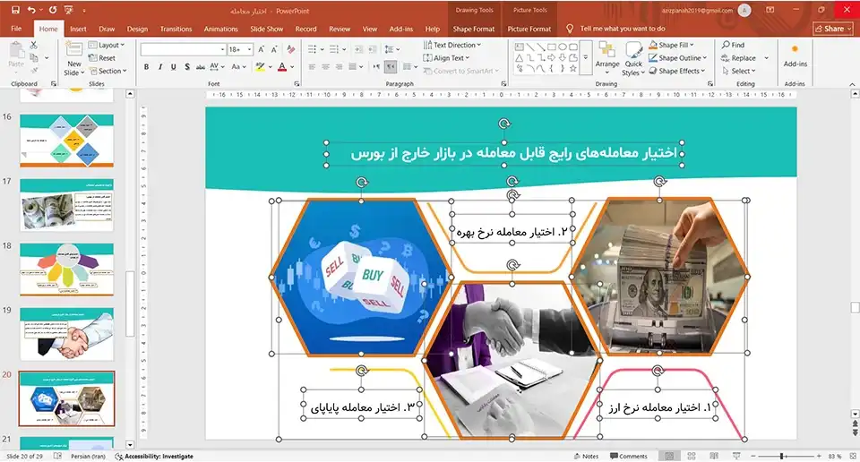Screen dimensions: 860x462
Task: Switch to the Design tab
Action: point(137,29)
